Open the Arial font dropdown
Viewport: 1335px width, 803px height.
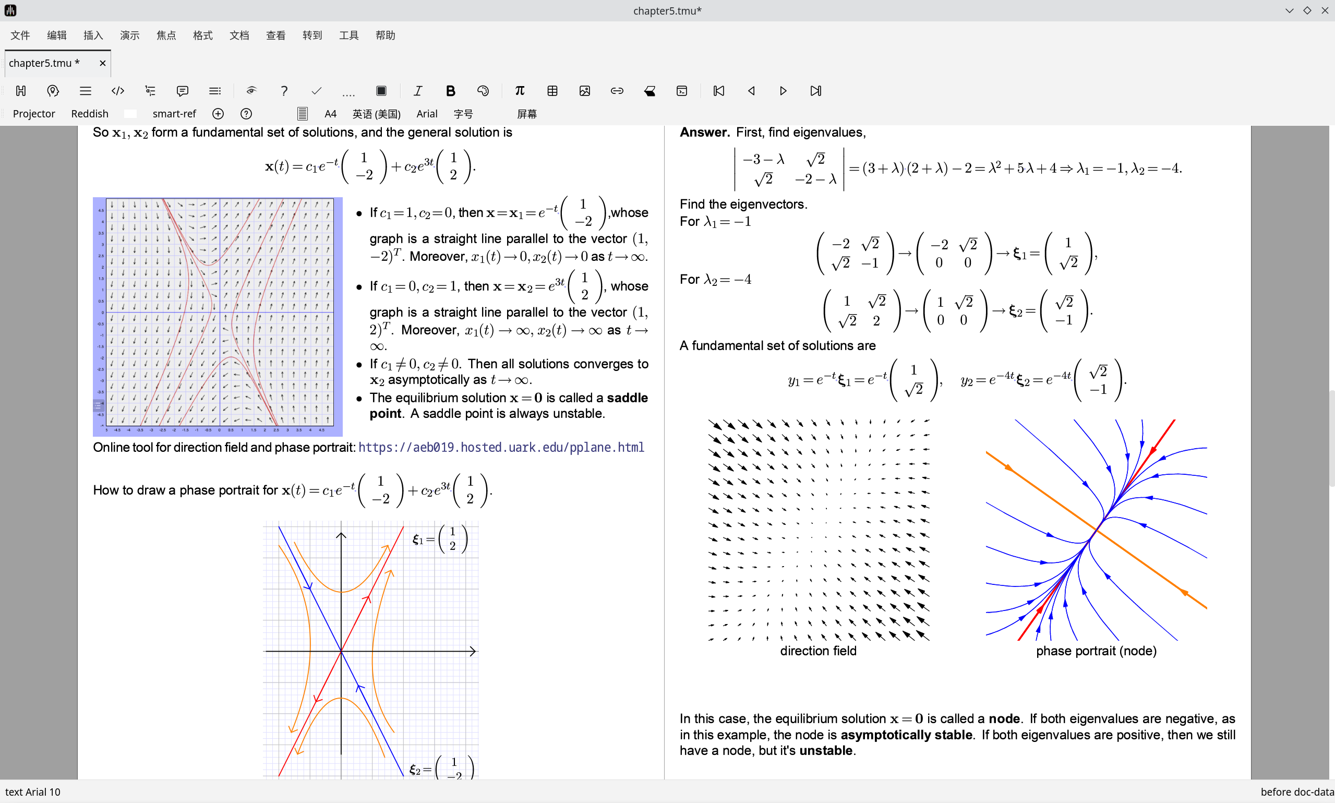coord(426,114)
